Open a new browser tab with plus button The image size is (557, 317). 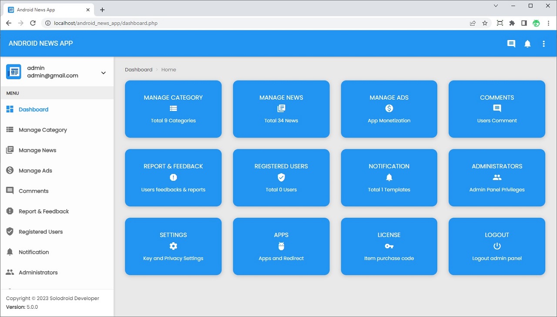point(102,10)
